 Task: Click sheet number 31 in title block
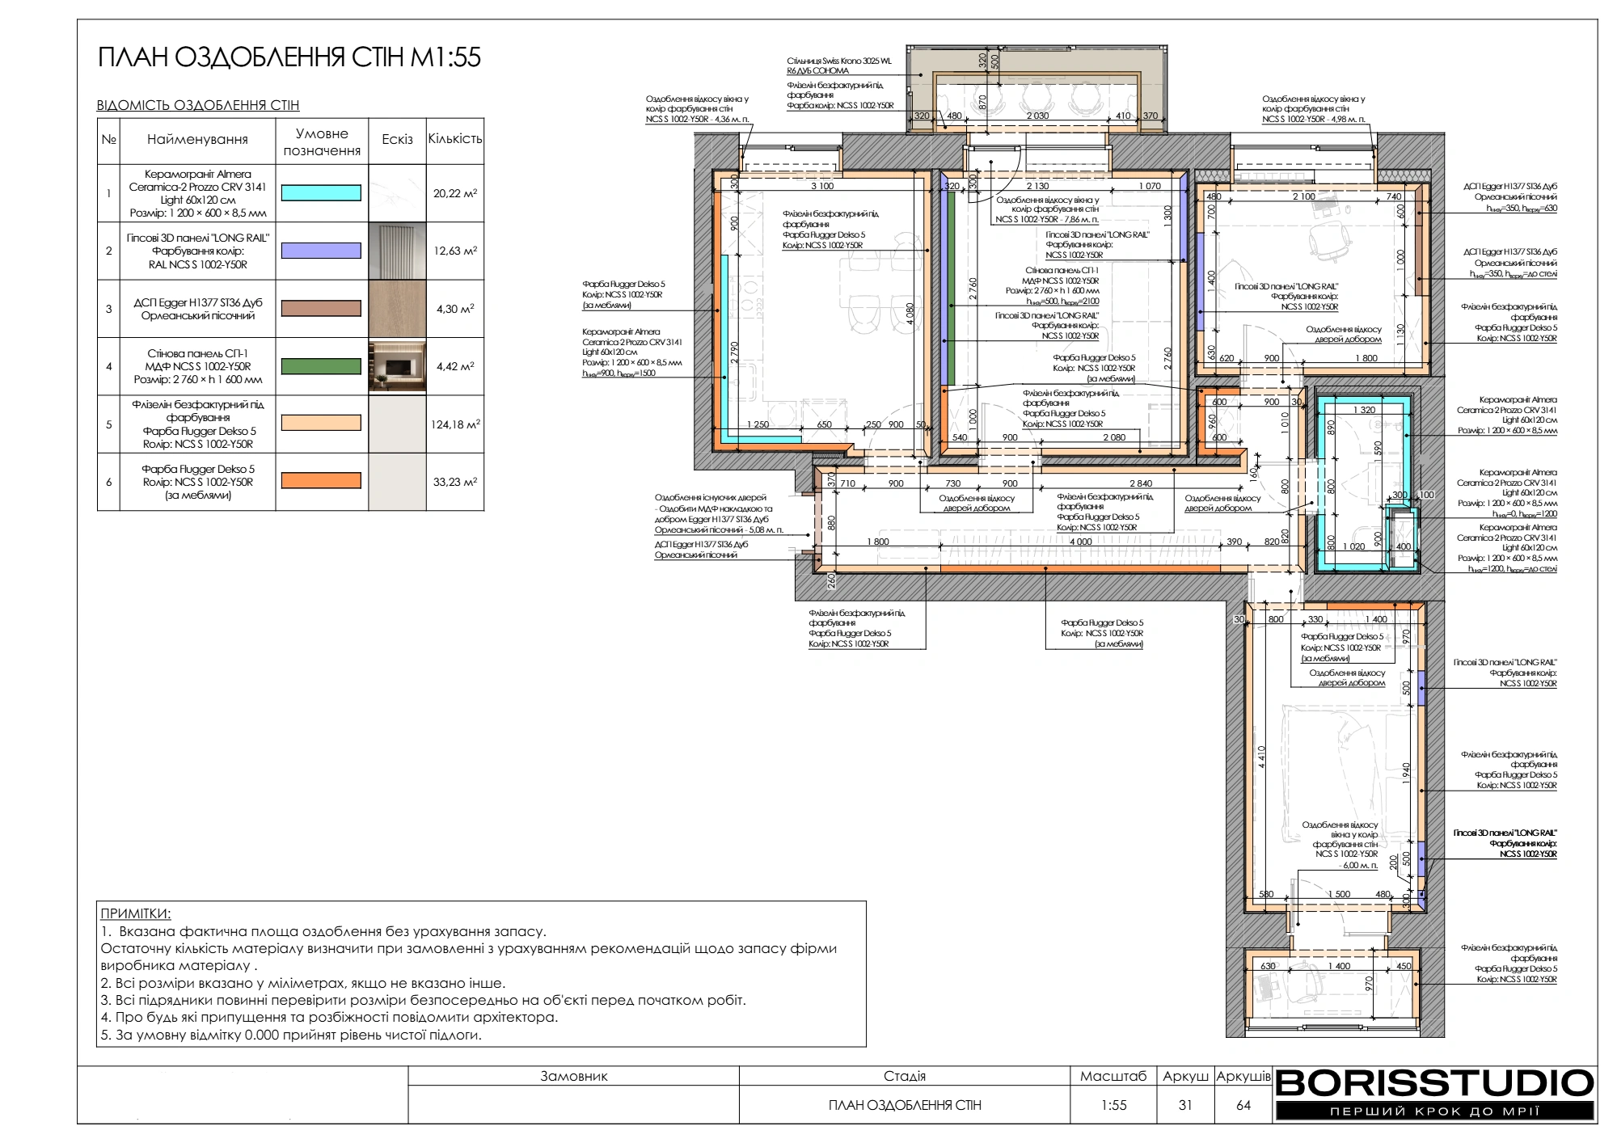1185,1105
